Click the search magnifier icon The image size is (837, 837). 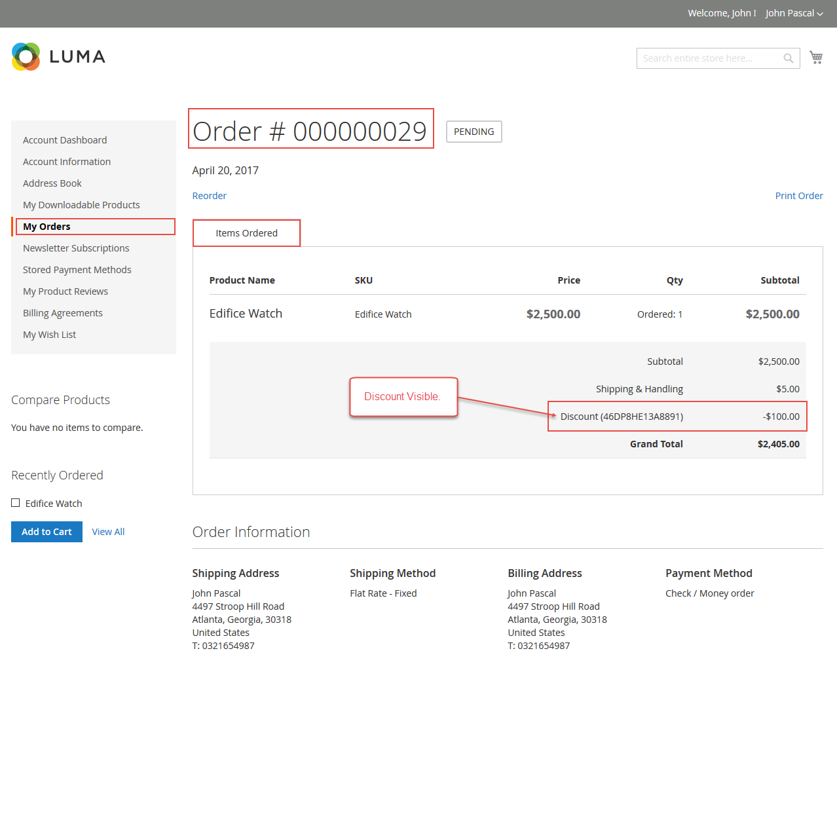(789, 58)
